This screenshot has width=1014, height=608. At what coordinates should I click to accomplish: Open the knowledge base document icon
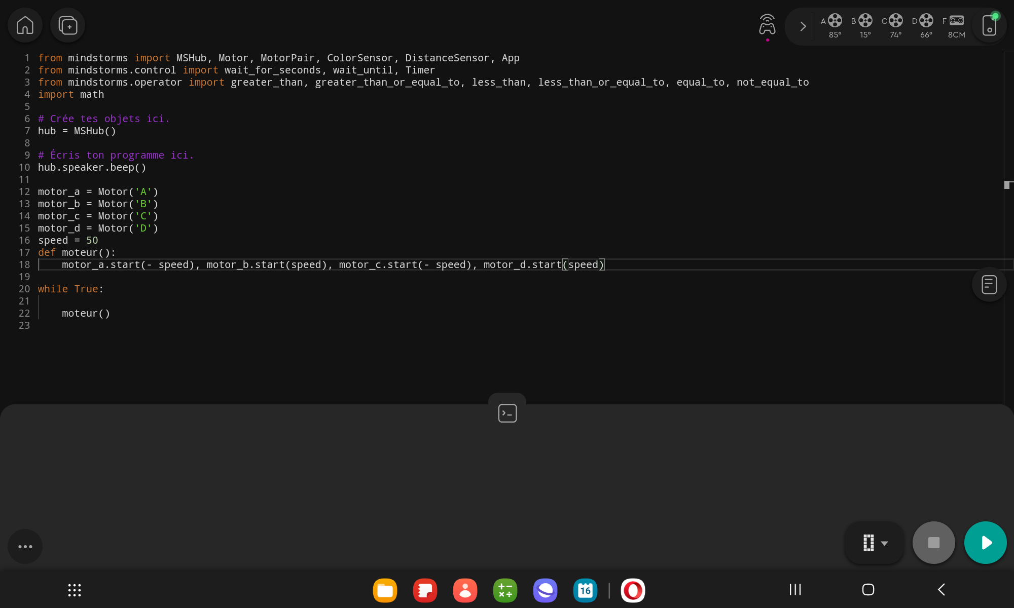tap(989, 284)
